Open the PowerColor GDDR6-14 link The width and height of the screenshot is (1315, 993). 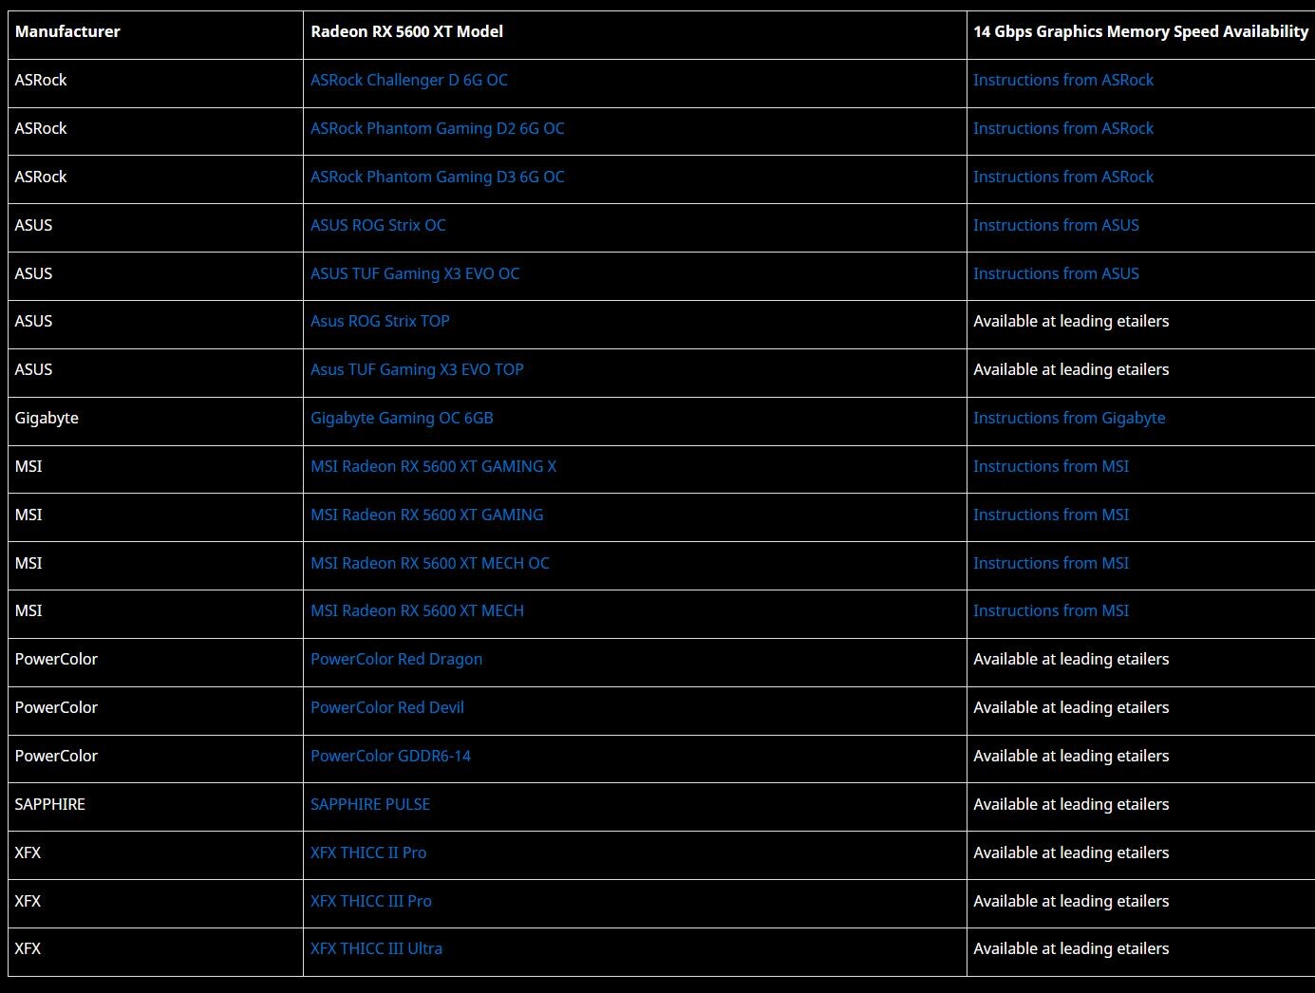(390, 757)
